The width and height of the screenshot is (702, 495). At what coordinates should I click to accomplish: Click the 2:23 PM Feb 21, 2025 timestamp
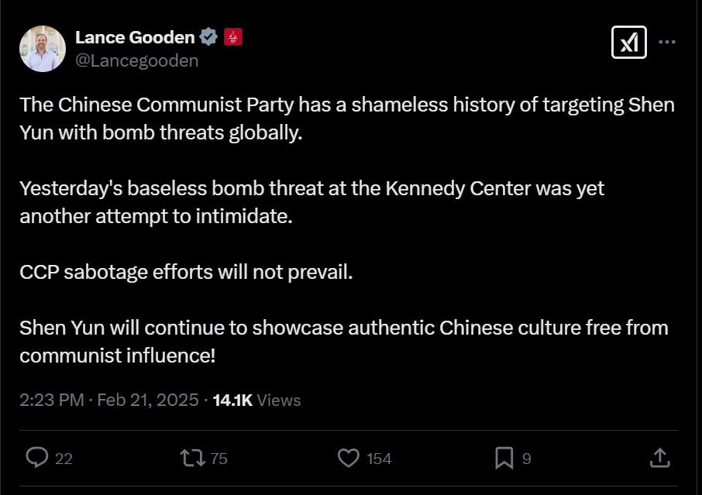(108, 400)
